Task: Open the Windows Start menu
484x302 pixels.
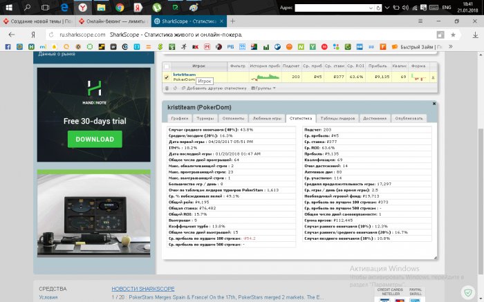Action: click(x=9, y=8)
